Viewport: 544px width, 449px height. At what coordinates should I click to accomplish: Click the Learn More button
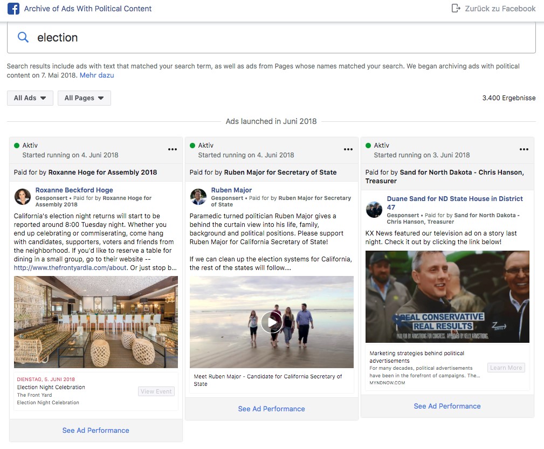(506, 368)
